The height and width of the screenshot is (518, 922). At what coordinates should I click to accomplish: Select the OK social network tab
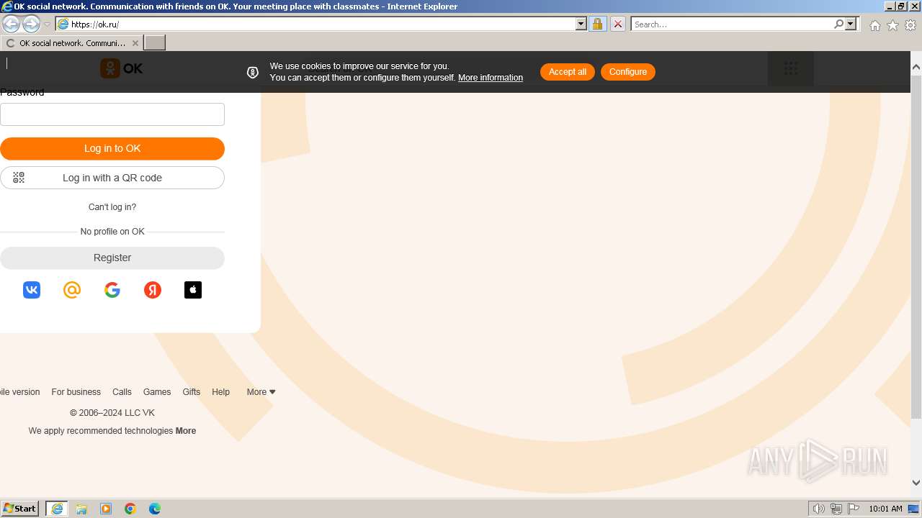click(x=71, y=43)
